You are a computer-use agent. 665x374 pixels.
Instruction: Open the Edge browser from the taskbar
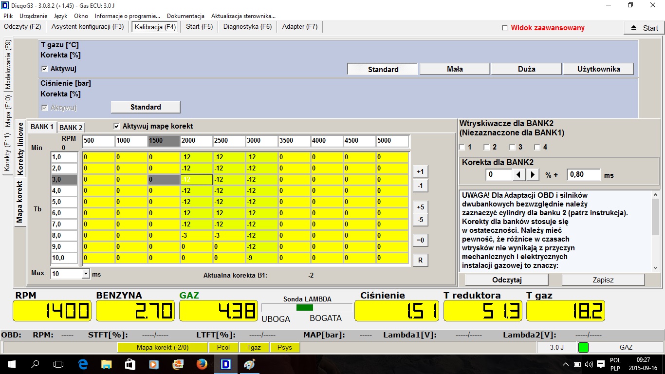[x=83, y=364]
